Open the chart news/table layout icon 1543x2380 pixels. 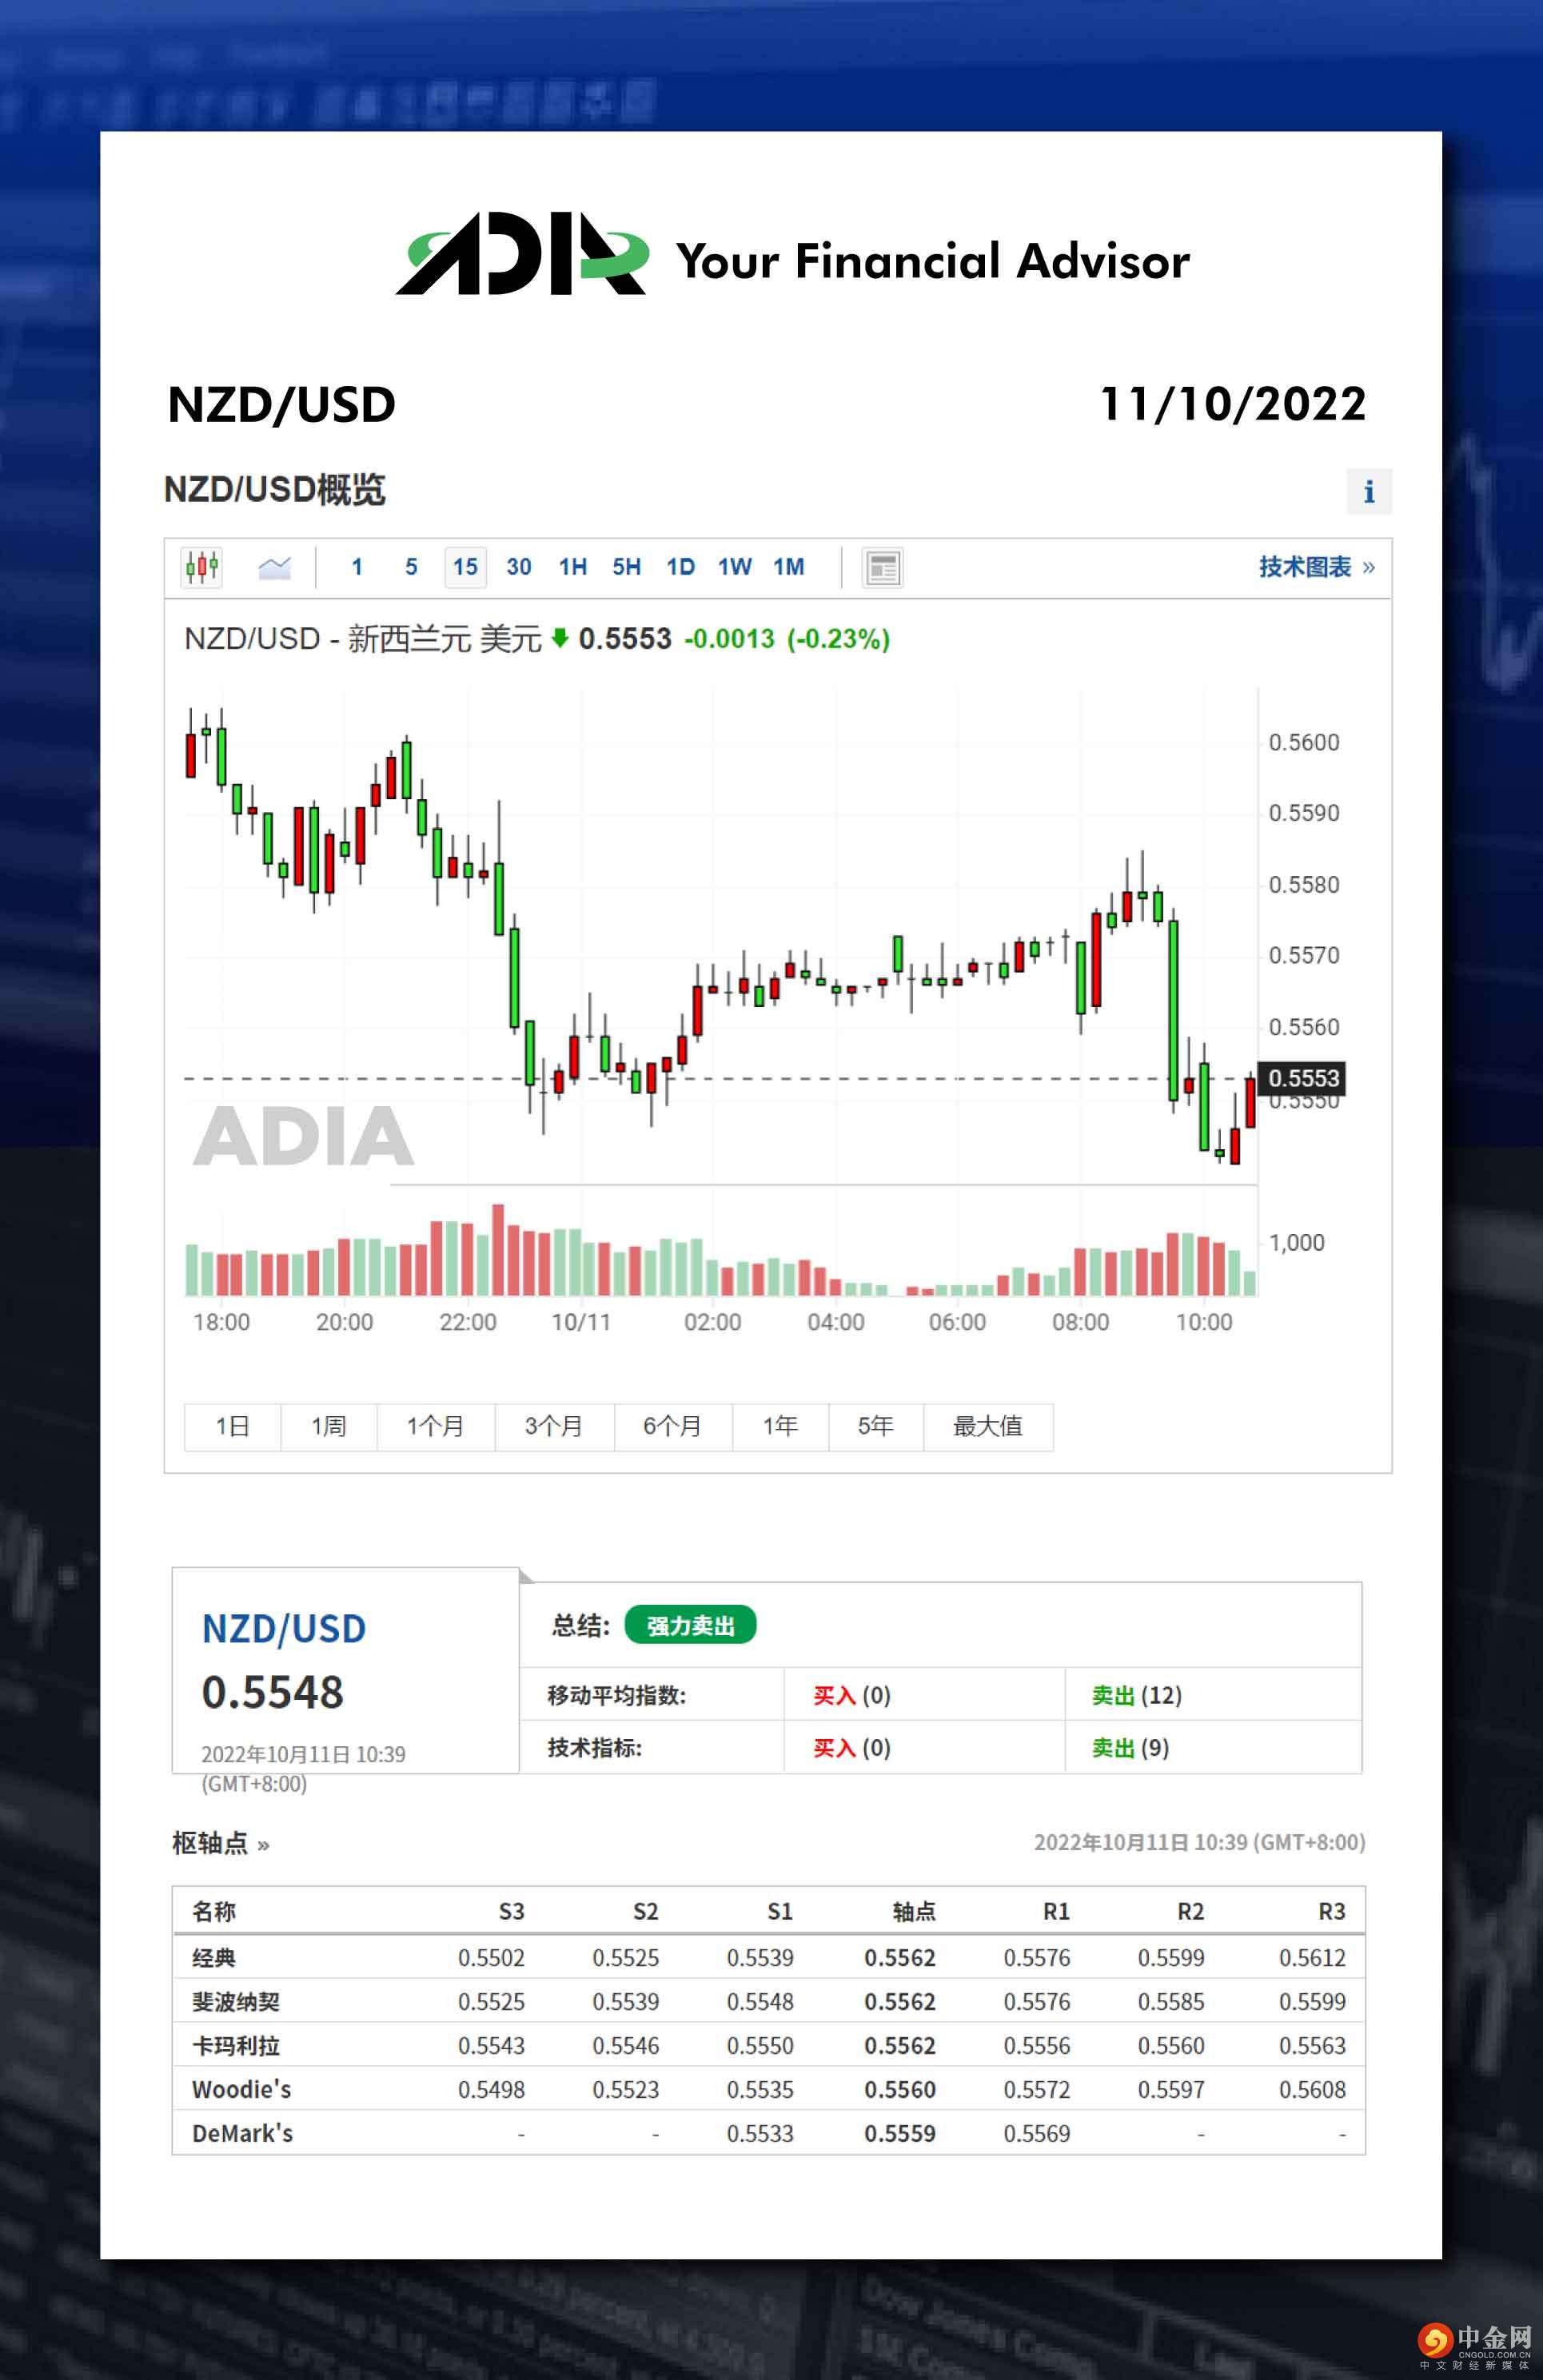(x=882, y=568)
